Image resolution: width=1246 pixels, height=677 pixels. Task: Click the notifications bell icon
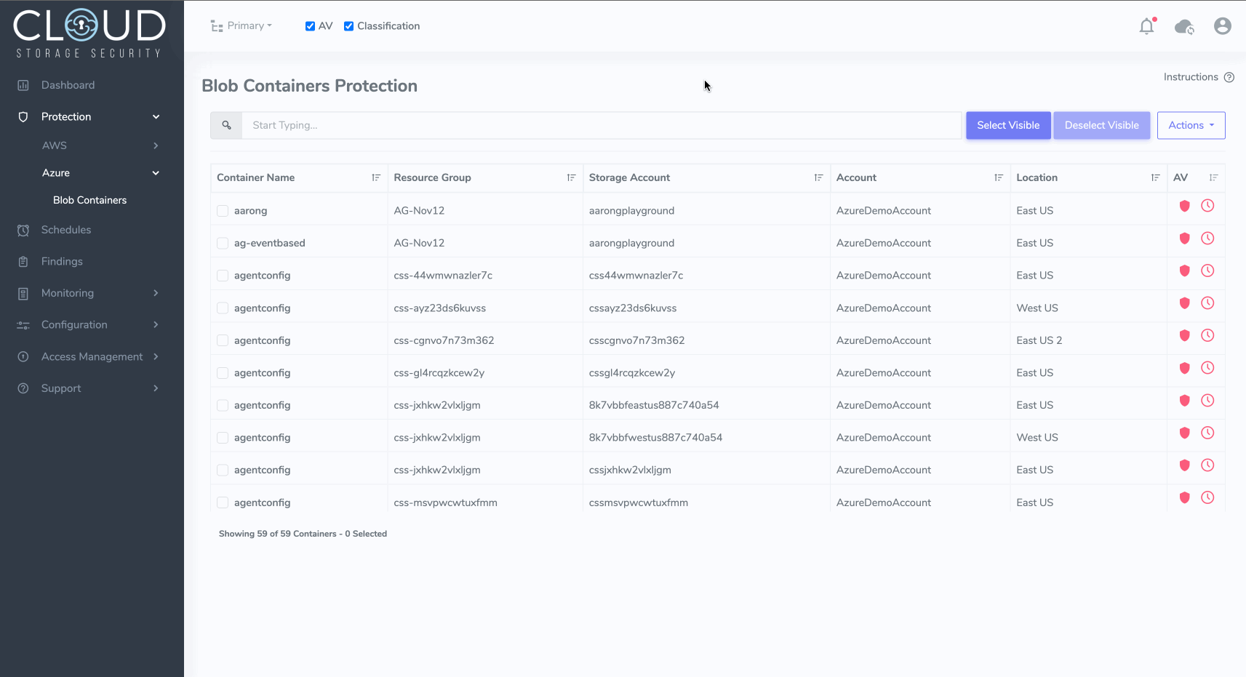(x=1146, y=26)
